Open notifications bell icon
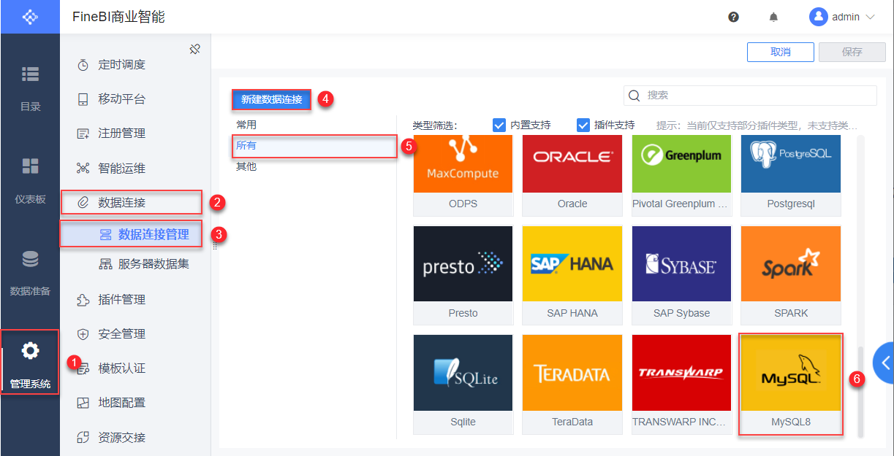This screenshot has height=456, width=894. (773, 17)
